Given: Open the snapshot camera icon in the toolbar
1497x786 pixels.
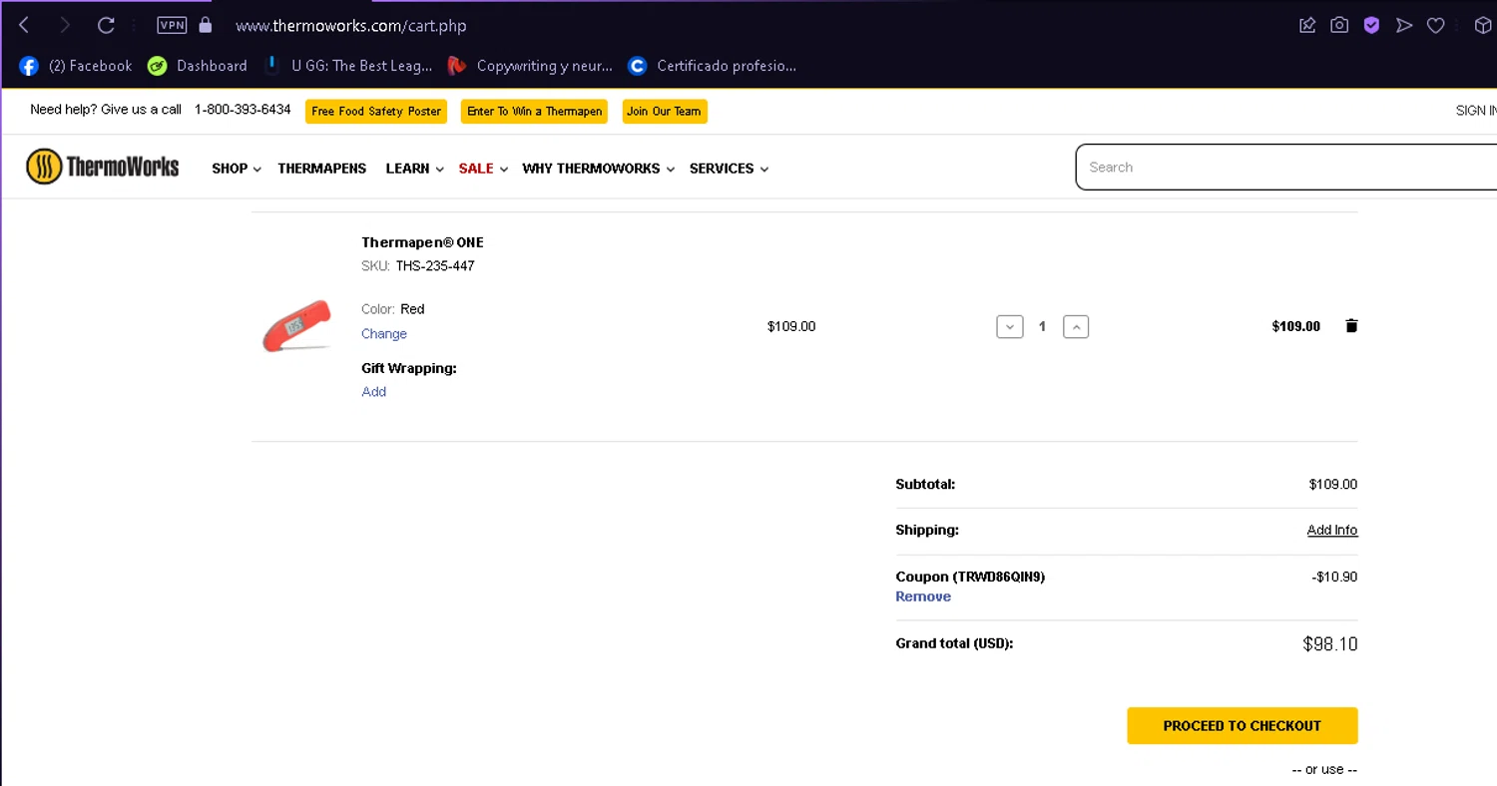Looking at the screenshot, I should (1339, 25).
